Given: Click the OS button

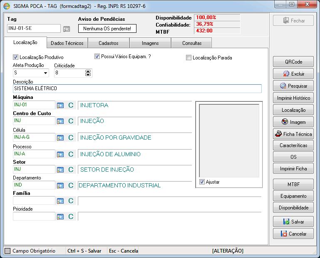Looking at the screenshot, I should click(x=293, y=157).
